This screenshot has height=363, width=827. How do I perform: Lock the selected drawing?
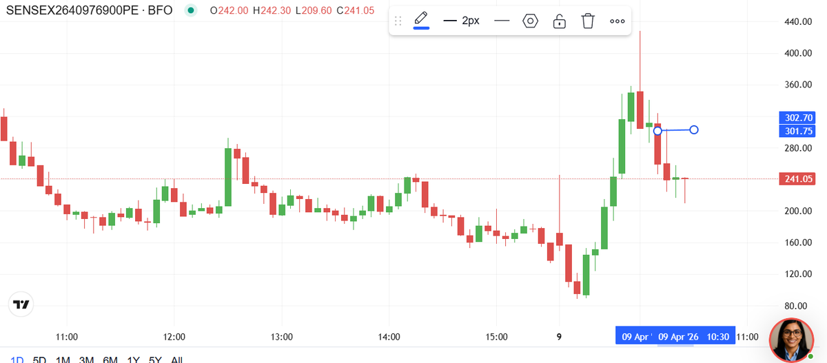pyautogui.click(x=560, y=21)
